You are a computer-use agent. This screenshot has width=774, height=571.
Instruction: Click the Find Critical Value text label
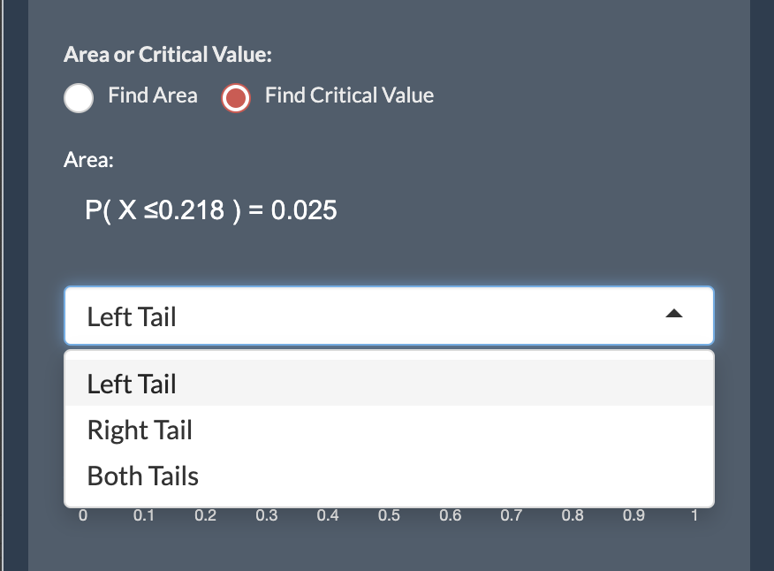pos(349,95)
